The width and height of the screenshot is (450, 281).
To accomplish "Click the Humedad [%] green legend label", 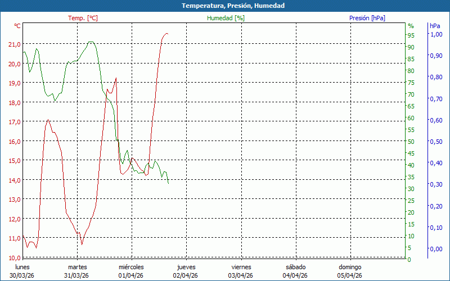I will [x=226, y=18].
